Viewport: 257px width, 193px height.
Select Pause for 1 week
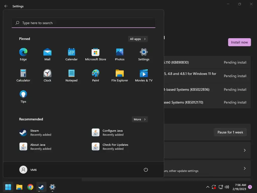pyautogui.click(x=230, y=132)
